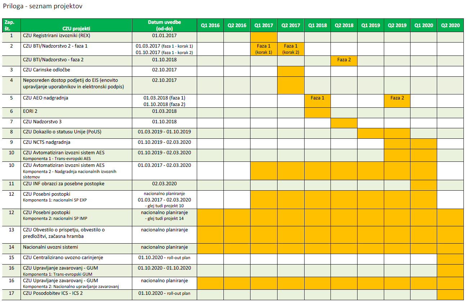The width and height of the screenshot is (466, 302).
Task: Click the 'Faza 1 (korak 1)' orange cell
Action: (264, 49)
